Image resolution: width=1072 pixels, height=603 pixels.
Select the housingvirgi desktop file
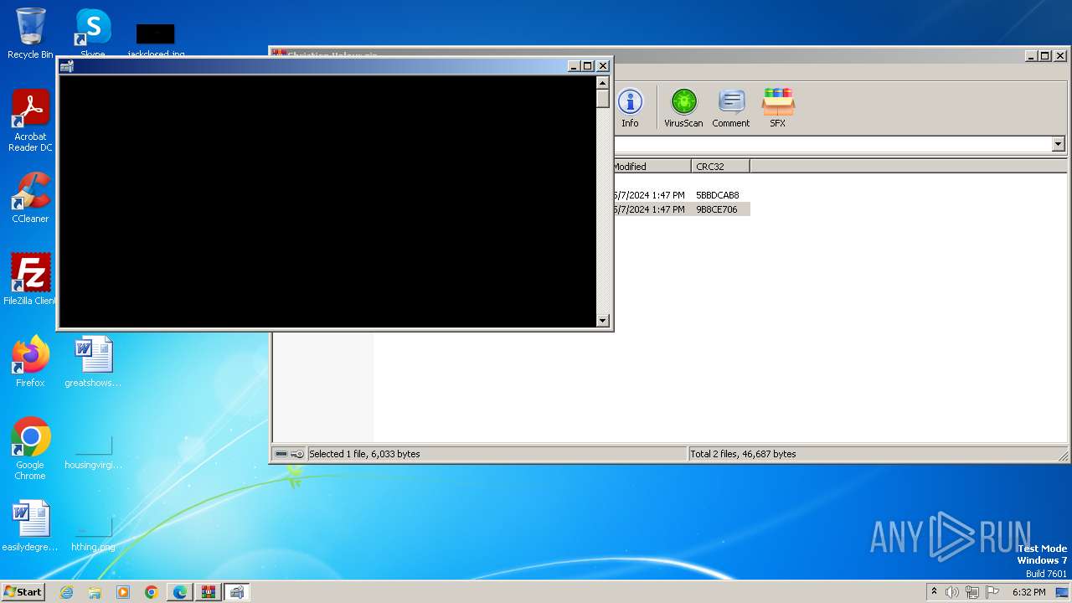[93, 452]
